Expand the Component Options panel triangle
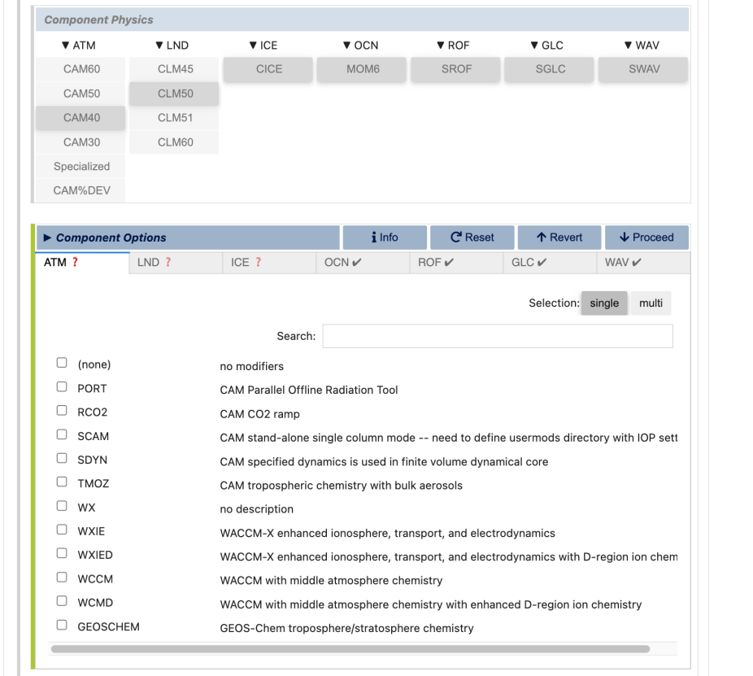 [48, 238]
